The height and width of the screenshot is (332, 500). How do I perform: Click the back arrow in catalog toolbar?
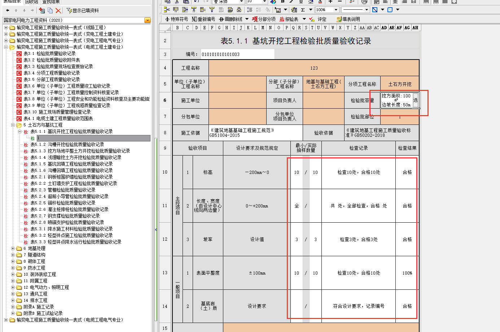coord(8,10)
